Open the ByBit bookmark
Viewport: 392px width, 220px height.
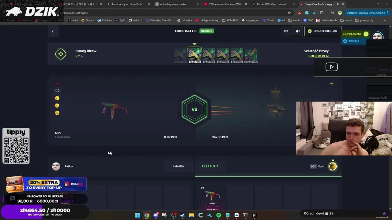(120, 20)
